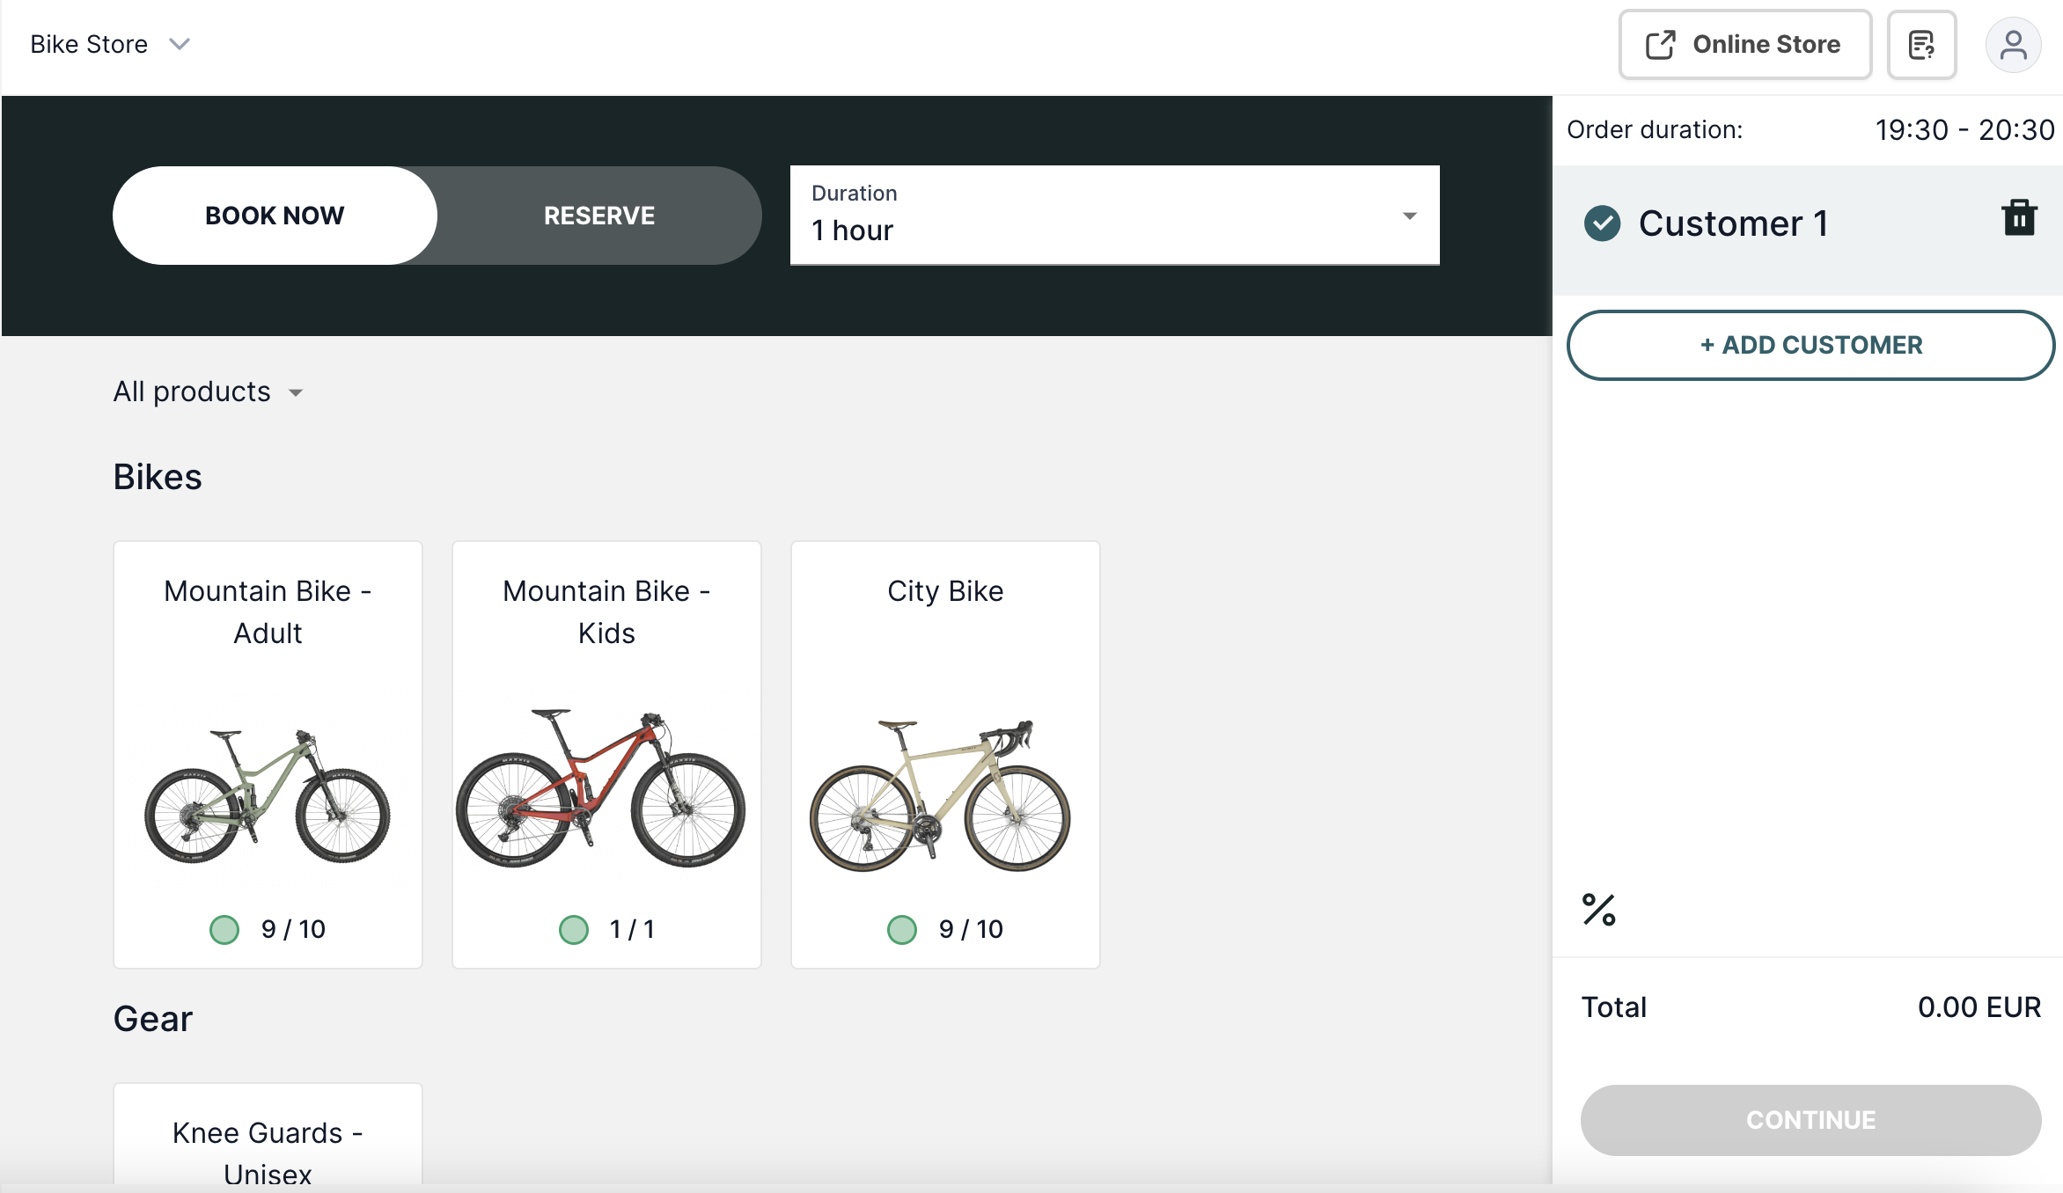This screenshot has width=2063, height=1193.
Task: Go to the Gear section heading
Action: [x=152, y=1019]
